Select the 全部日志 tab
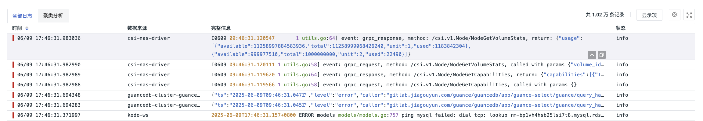 pos(22,16)
